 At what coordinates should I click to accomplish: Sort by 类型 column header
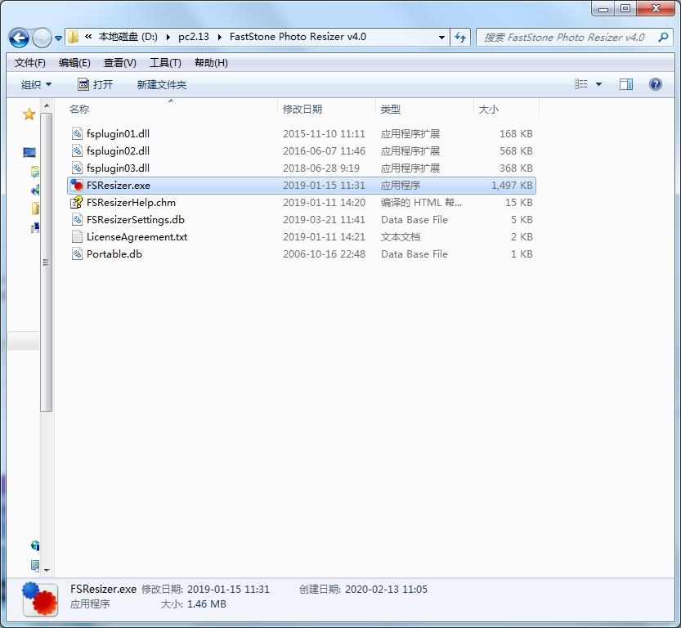click(x=390, y=109)
